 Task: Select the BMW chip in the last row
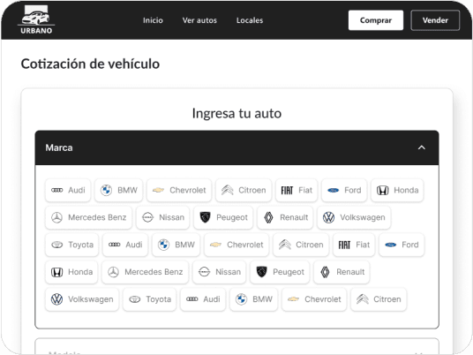pyautogui.click(x=253, y=299)
